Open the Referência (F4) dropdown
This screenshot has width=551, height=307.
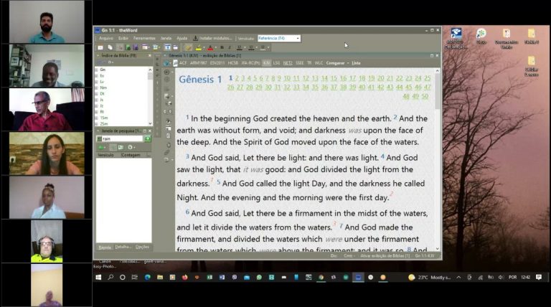coord(279,38)
